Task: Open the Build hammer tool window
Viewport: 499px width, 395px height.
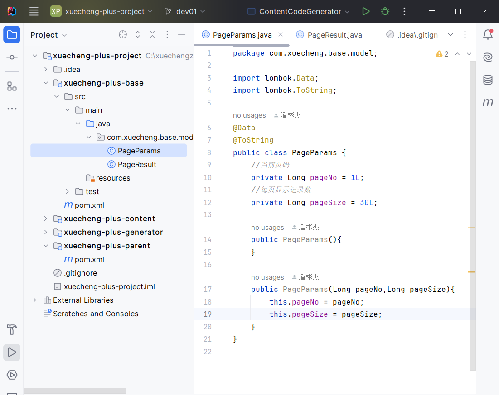Action: point(12,329)
